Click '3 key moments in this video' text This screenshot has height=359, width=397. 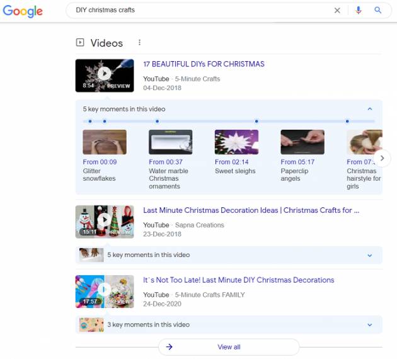point(148,324)
